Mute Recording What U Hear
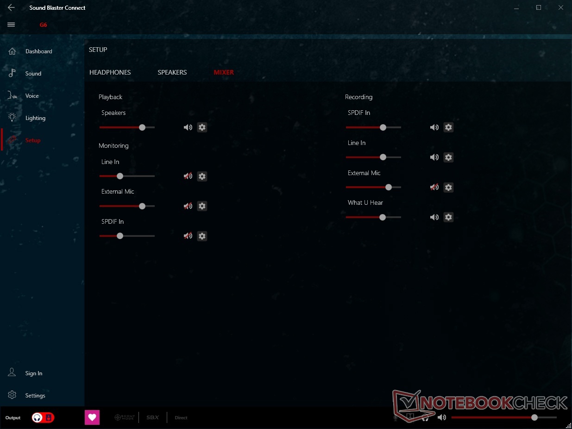The image size is (572, 429). (434, 217)
